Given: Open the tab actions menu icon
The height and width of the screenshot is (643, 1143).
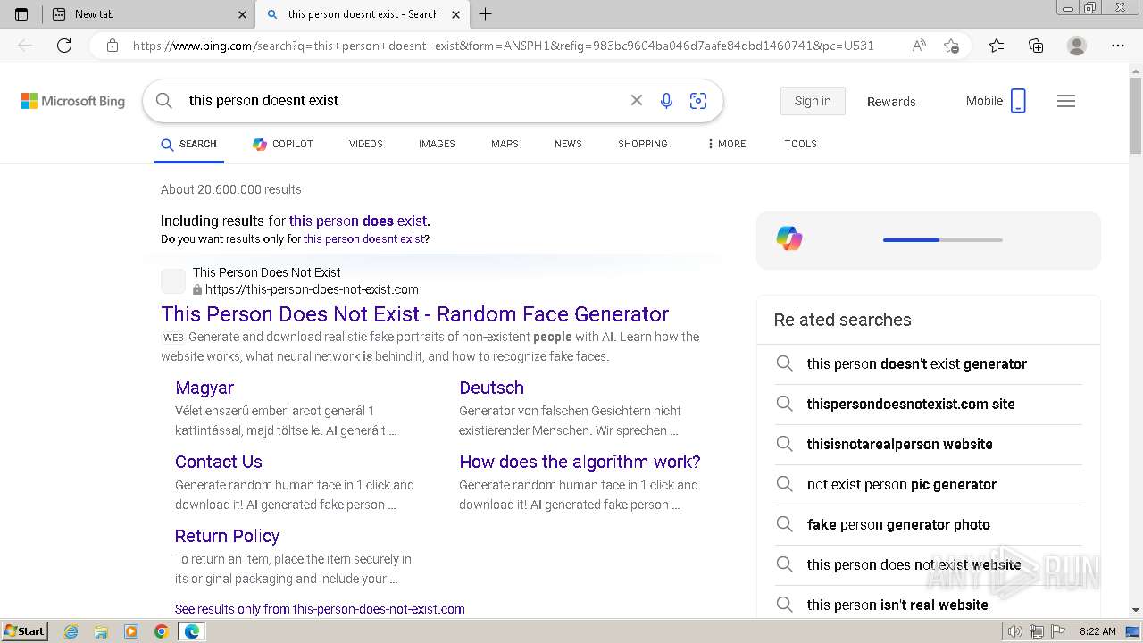Looking at the screenshot, I should click(21, 14).
